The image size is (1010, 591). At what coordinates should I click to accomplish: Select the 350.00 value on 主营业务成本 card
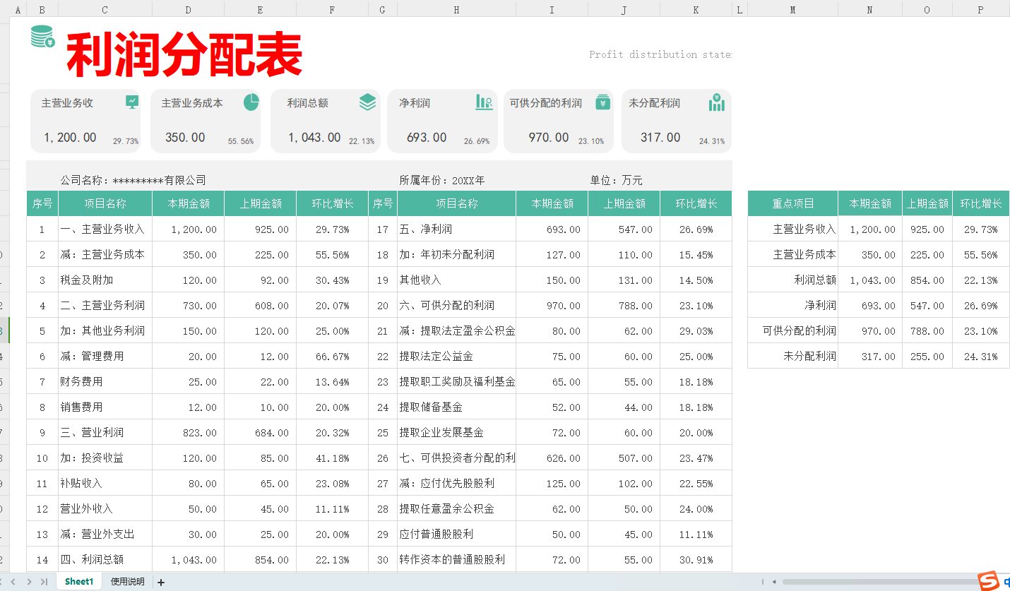click(x=185, y=138)
